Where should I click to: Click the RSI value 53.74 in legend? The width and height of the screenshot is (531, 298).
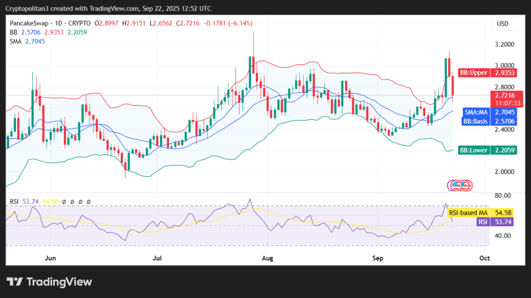coord(30,201)
